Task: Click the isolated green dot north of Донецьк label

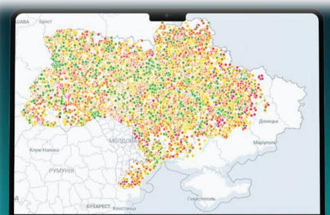Action: (265, 111)
